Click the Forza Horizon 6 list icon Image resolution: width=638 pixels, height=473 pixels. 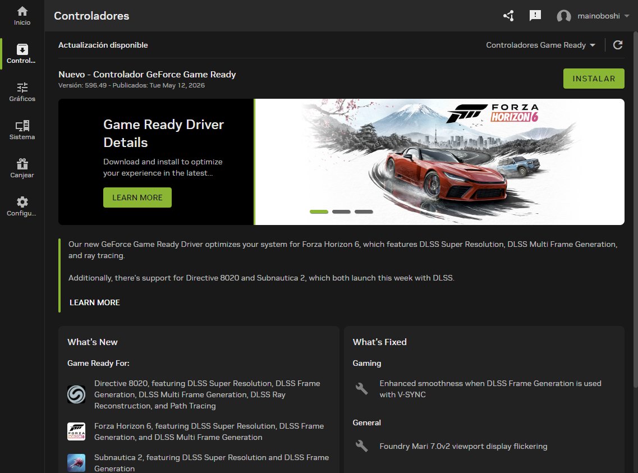76,431
